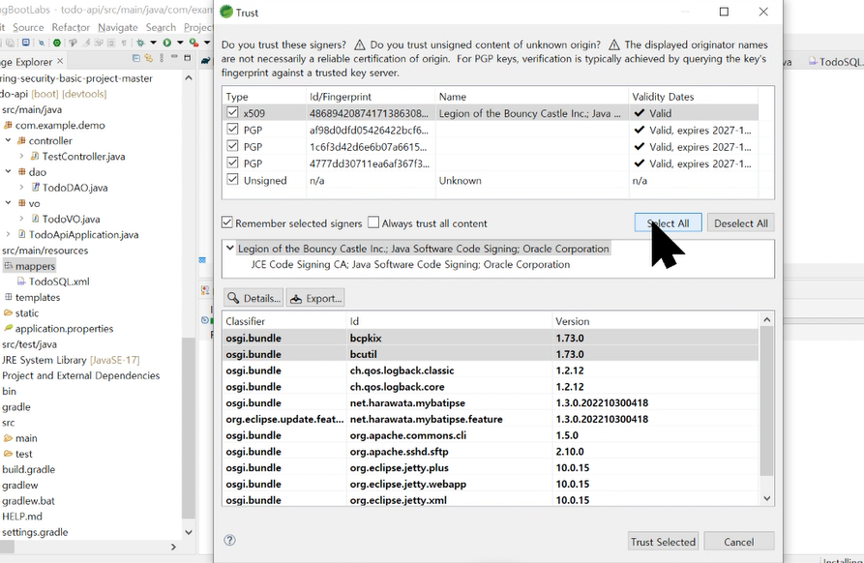Expand TodoDAO.java node
The height and width of the screenshot is (563, 864).
pyautogui.click(x=21, y=188)
